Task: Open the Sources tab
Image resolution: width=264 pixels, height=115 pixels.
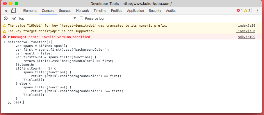Action: click(65, 11)
